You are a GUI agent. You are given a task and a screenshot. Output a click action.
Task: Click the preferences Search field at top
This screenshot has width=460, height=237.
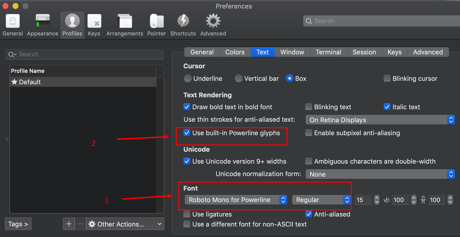point(382,21)
